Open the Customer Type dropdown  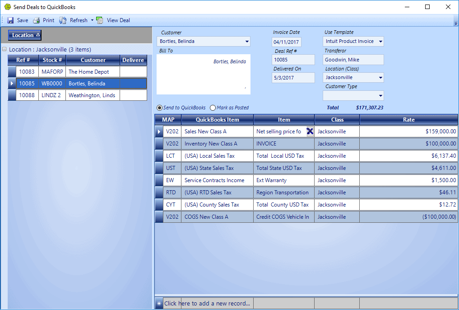380,95
